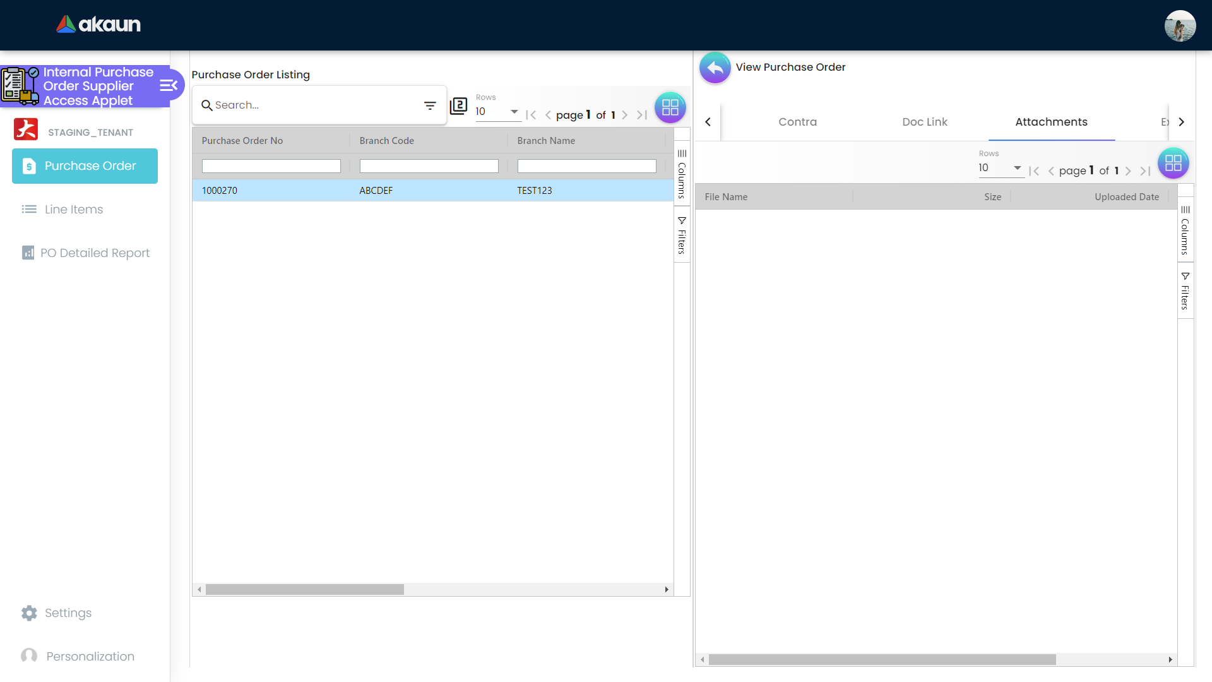Collapse the sidebar menu icon
Image resolution: width=1212 pixels, height=682 pixels.
click(x=168, y=86)
